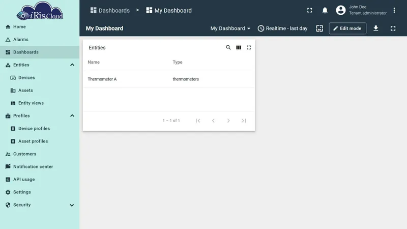Toggle fullscreen icon next to notifications

(x=310, y=10)
